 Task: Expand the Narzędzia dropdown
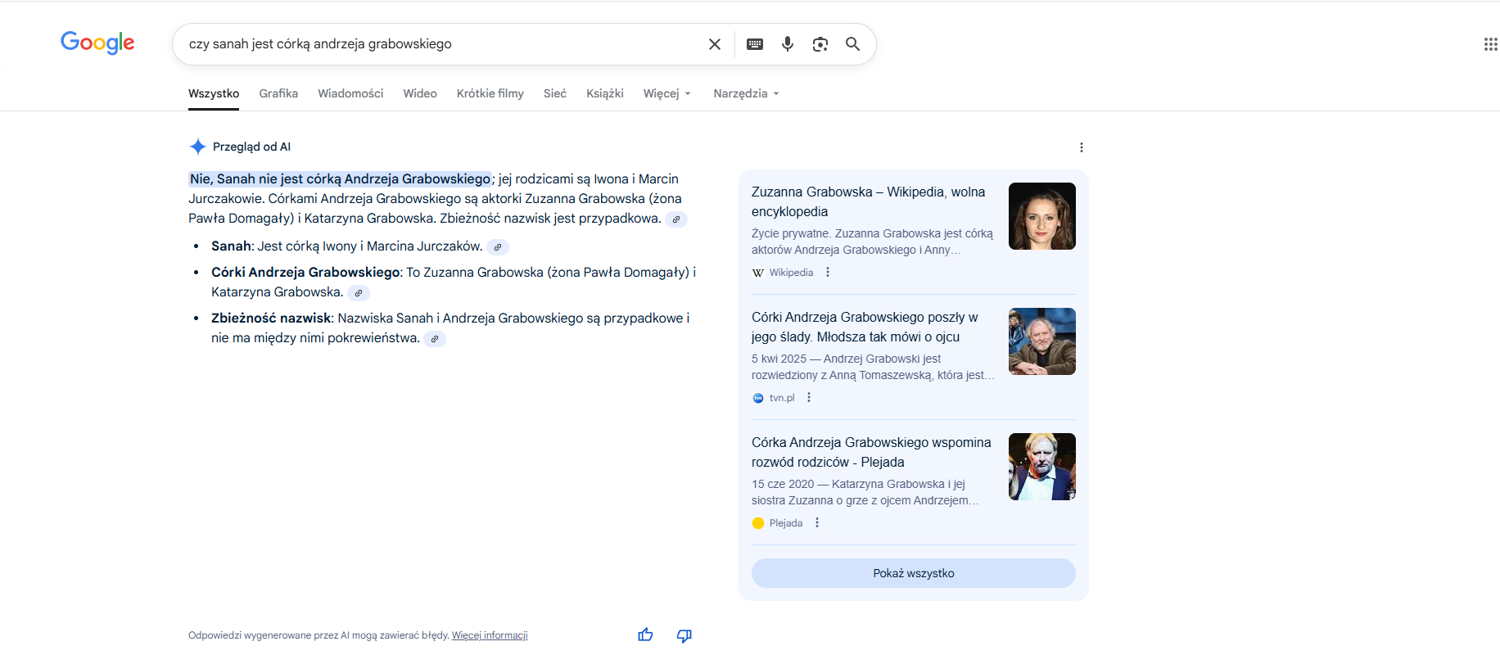tap(745, 93)
